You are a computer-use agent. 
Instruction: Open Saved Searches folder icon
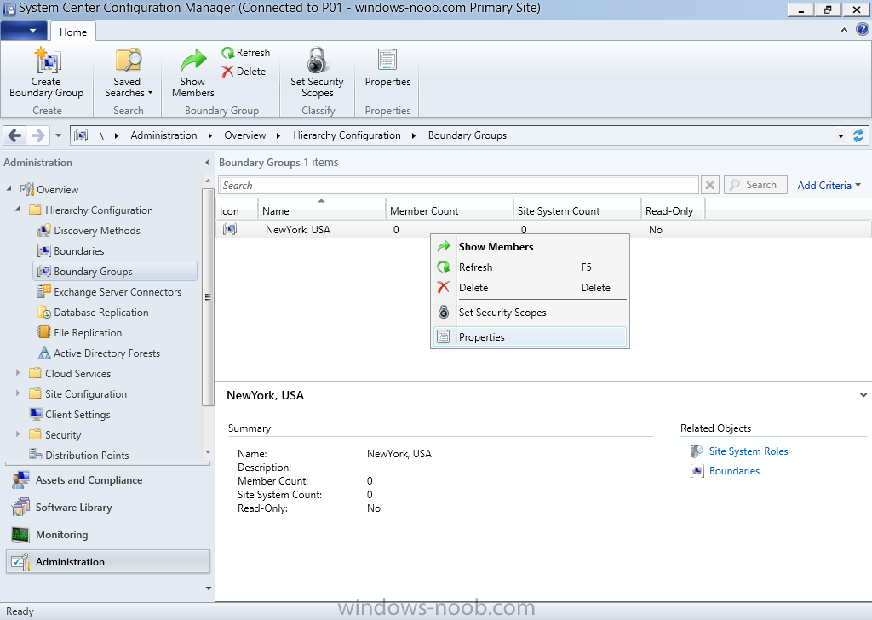(x=128, y=60)
